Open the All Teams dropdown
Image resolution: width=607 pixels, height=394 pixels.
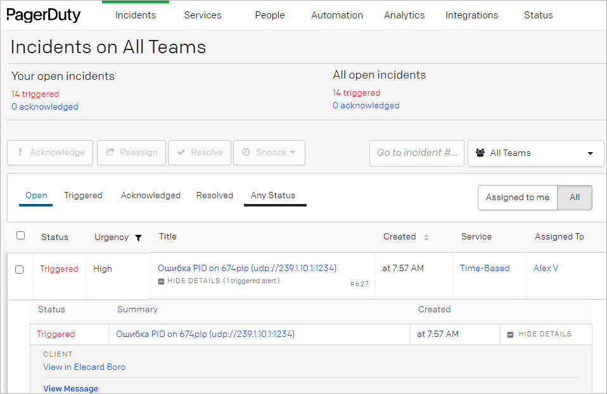tap(535, 153)
